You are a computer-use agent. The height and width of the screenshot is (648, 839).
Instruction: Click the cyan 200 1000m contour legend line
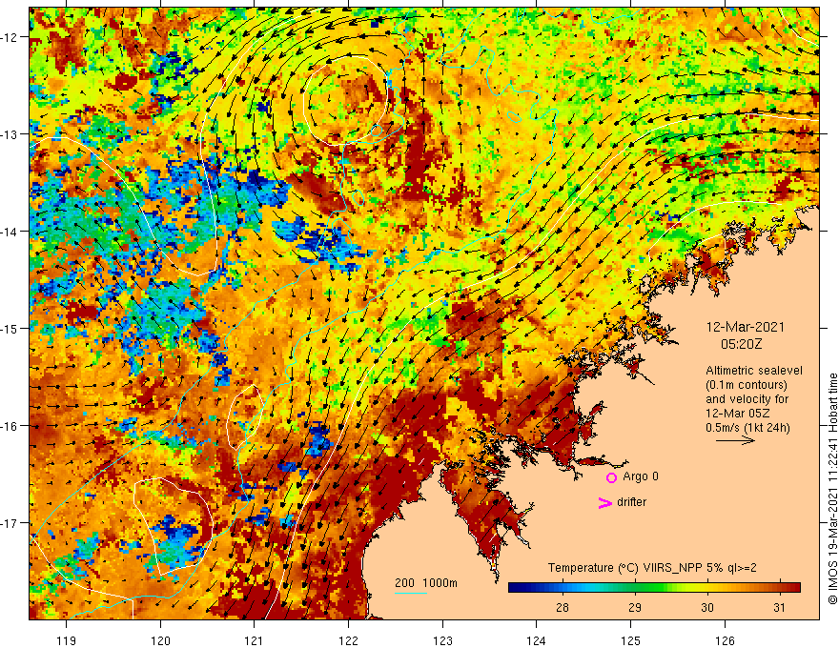point(410,594)
